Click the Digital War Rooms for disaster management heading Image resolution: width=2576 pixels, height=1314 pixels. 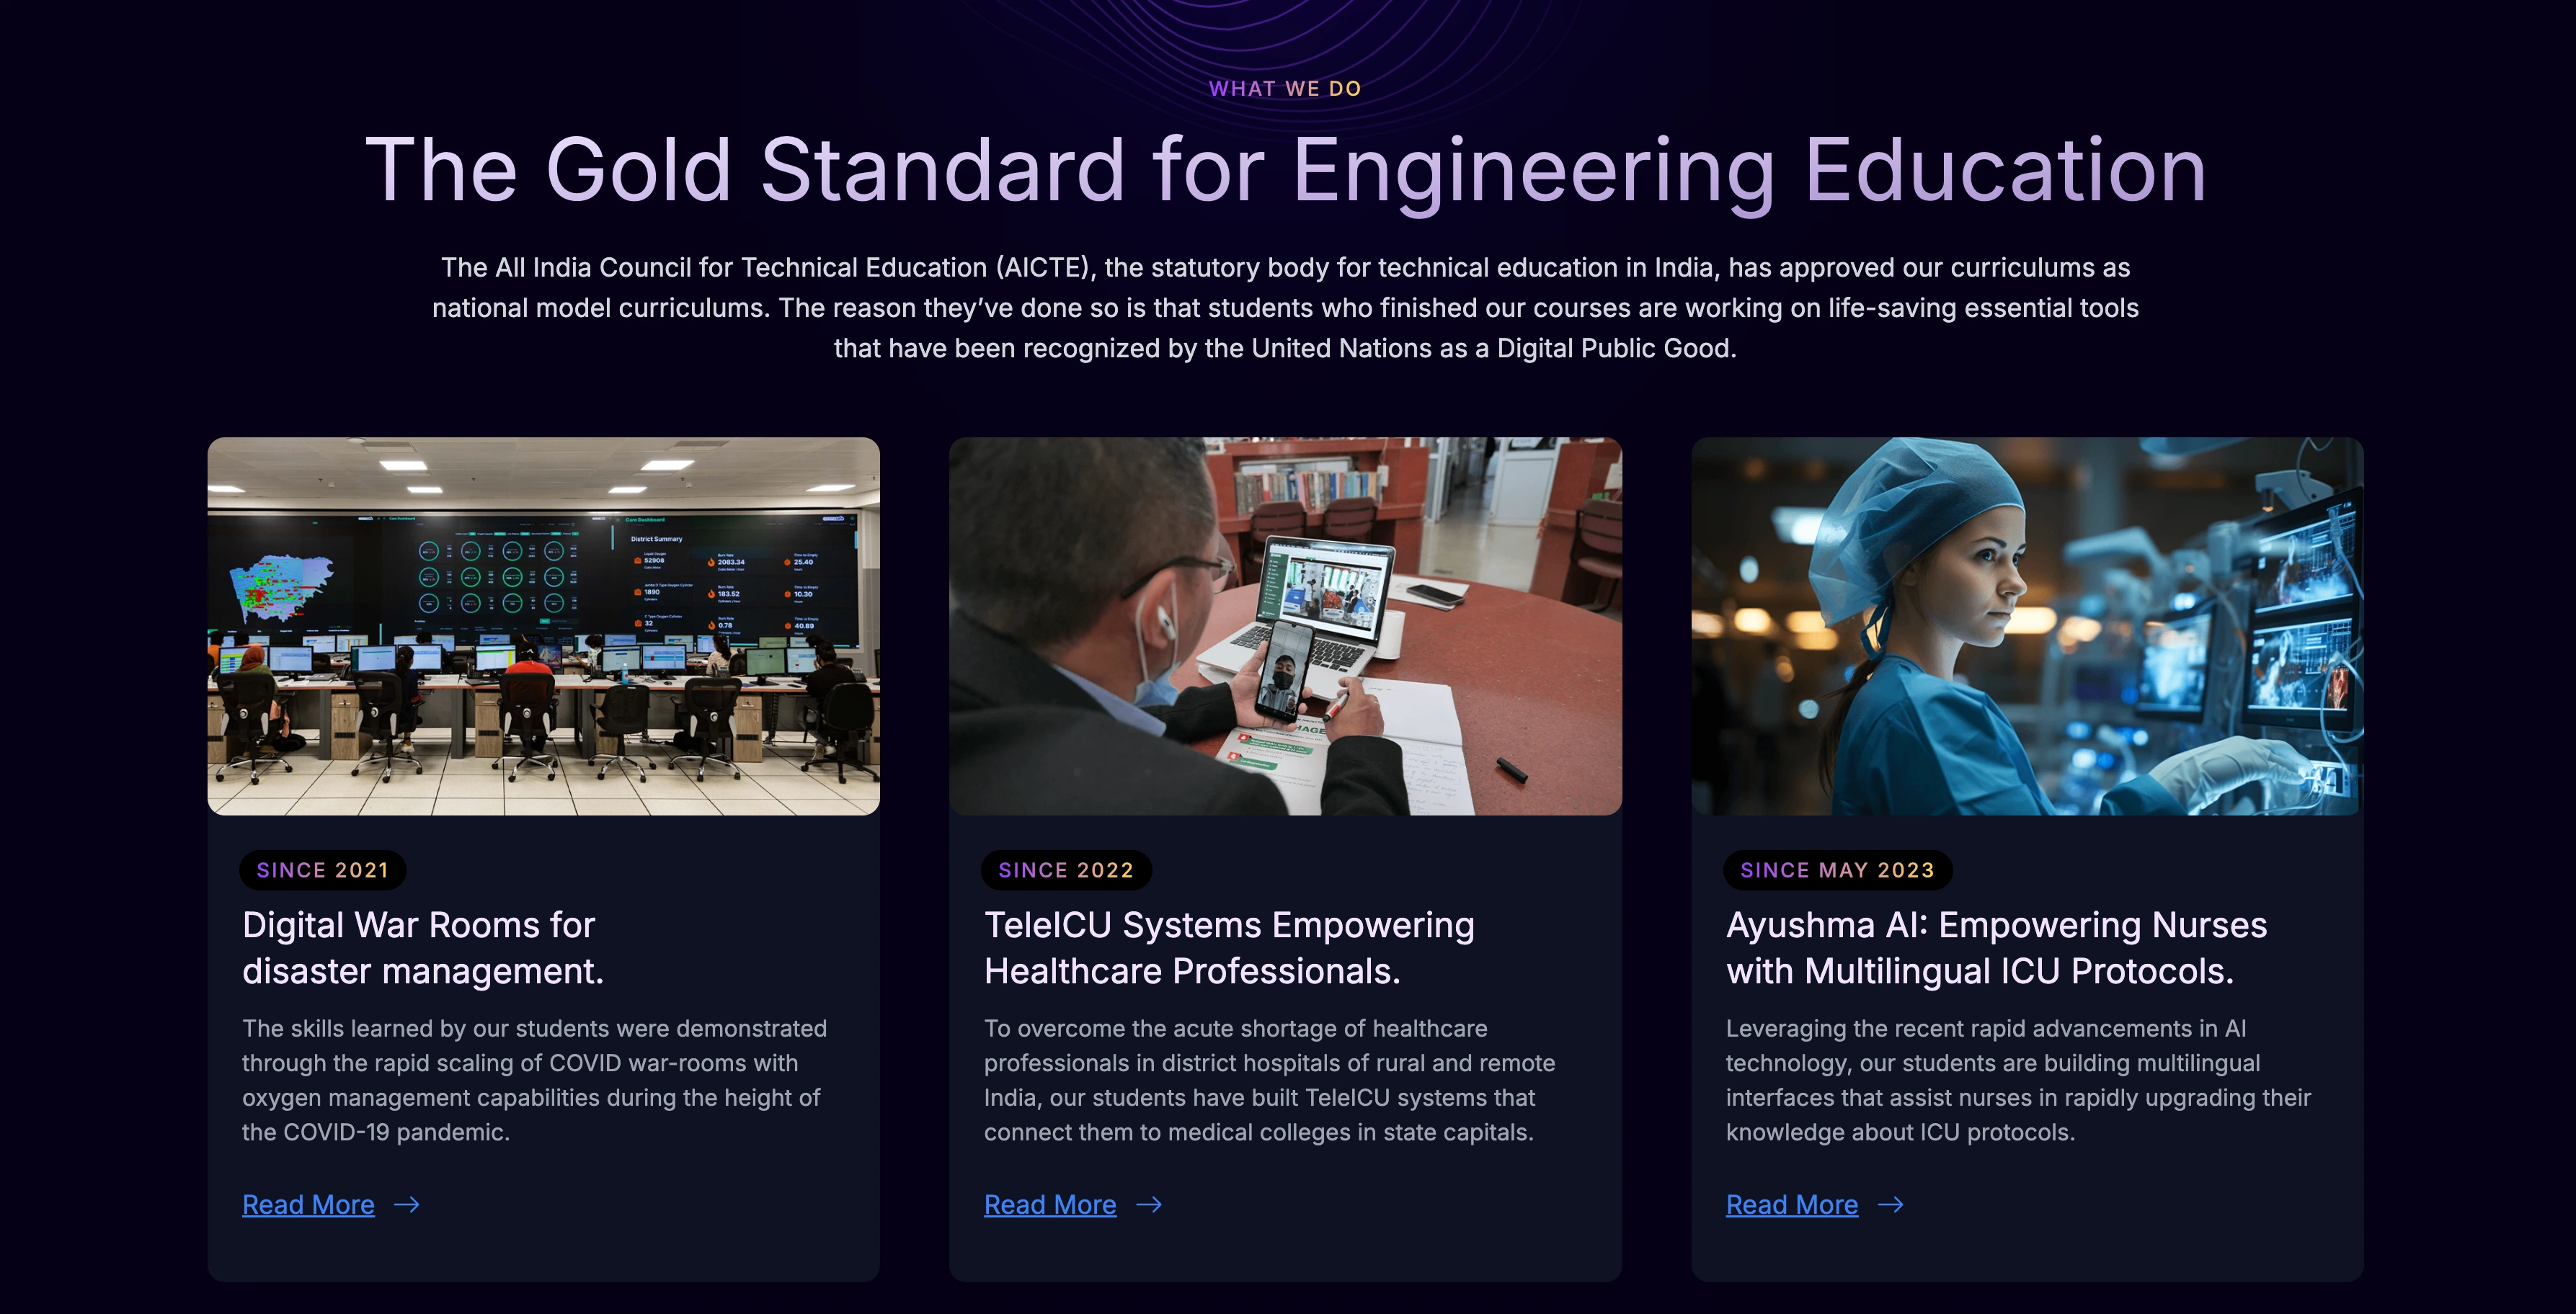pos(423,948)
